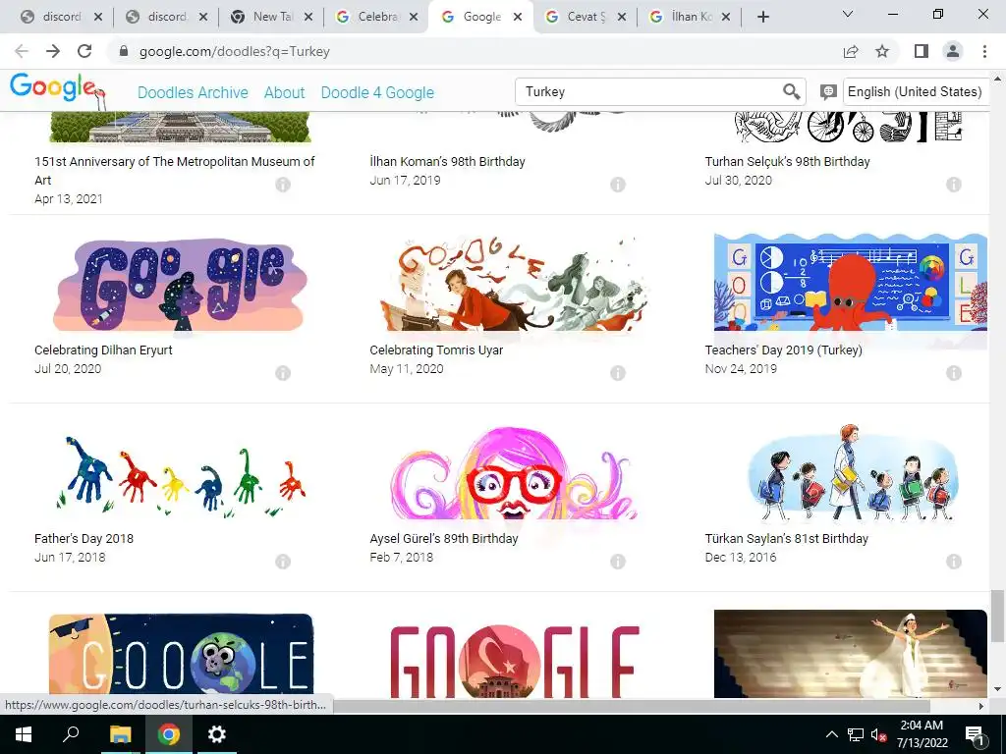Click the horizontal scrollbar right arrow
Viewport: 1006px width, 754px height.
pyautogui.click(x=981, y=706)
